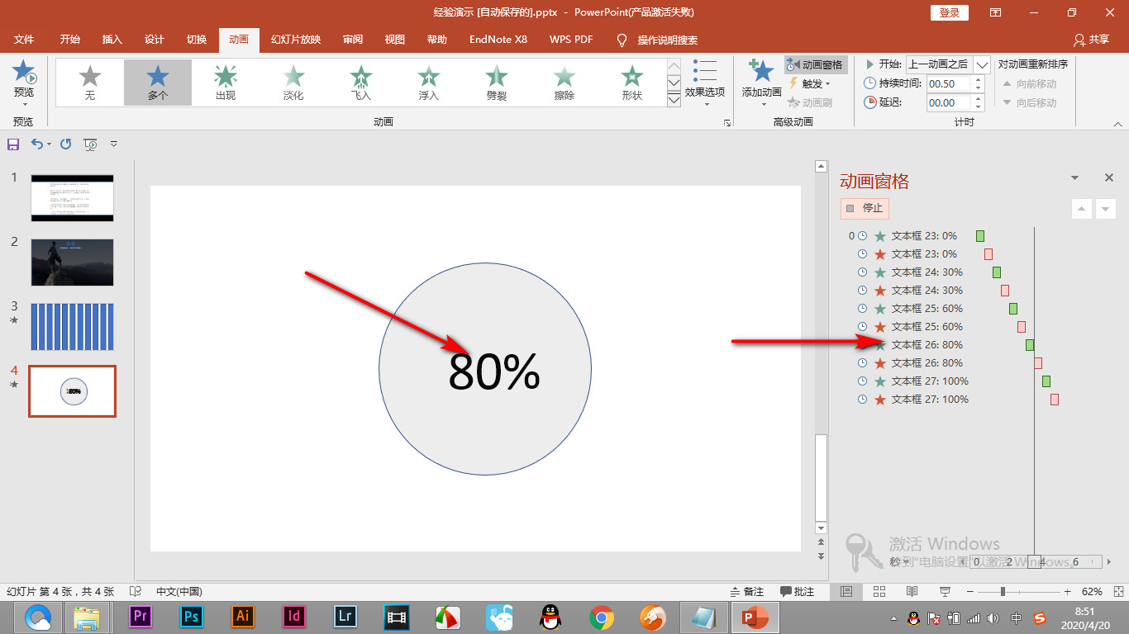Click the redo icon in quick access toolbar

(x=66, y=144)
